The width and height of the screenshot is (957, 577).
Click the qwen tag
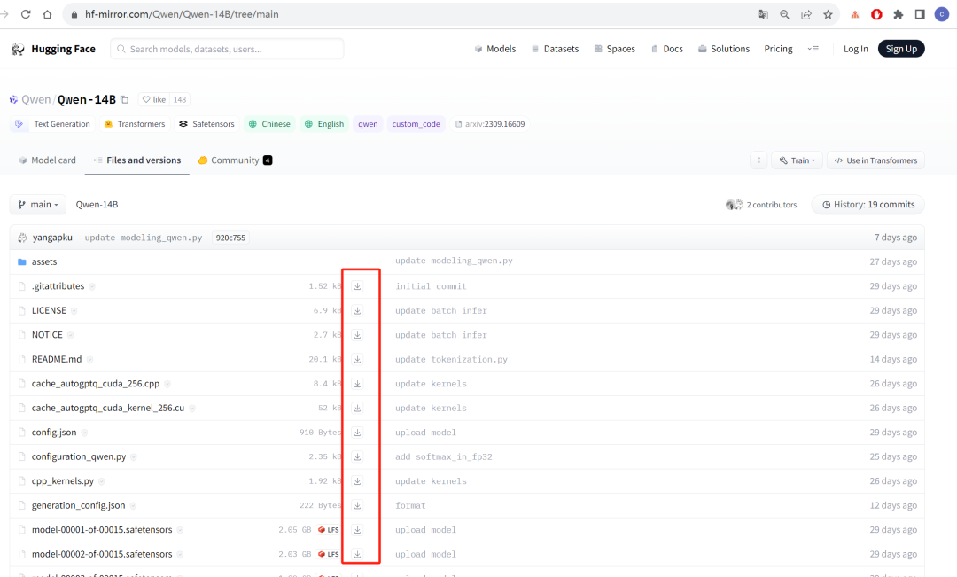click(368, 124)
